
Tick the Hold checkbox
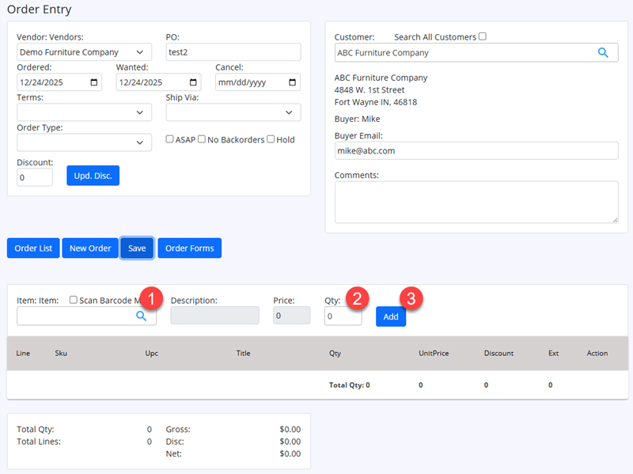coord(271,139)
